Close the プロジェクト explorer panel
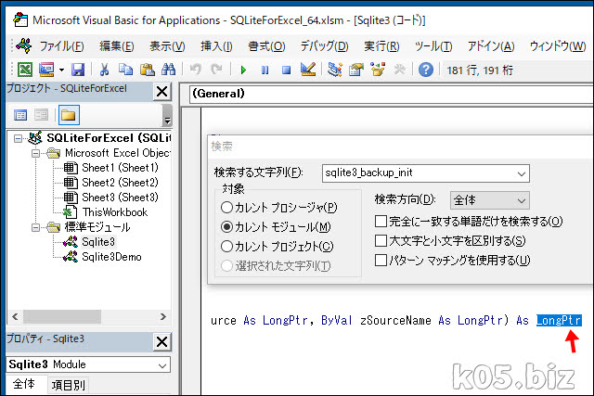594x396 pixels. tap(161, 92)
